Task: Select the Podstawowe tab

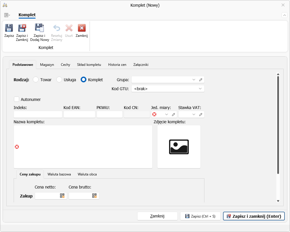Action: [x=23, y=65]
